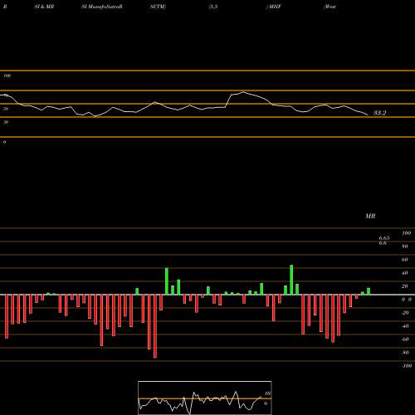Click the MR indicator title label
The width and height of the screenshot is (415, 415).
click(x=370, y=216)
